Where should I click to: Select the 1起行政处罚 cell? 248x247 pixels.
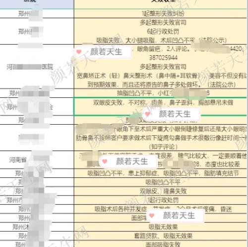(x=161, y=200)
